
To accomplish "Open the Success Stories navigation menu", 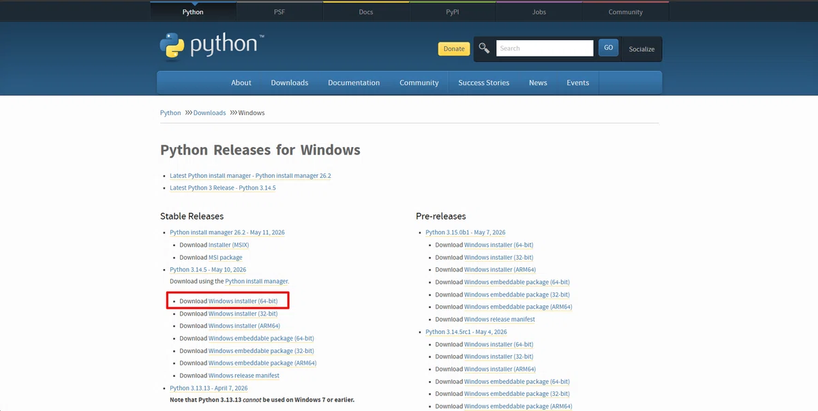I will [484, 82].
